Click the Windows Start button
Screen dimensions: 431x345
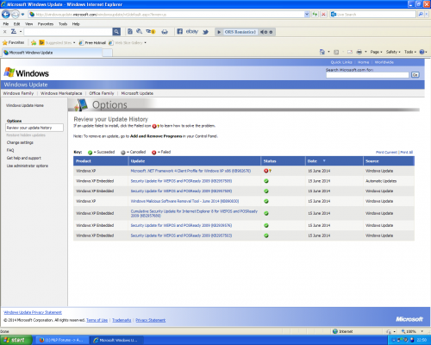coord(16,340)
